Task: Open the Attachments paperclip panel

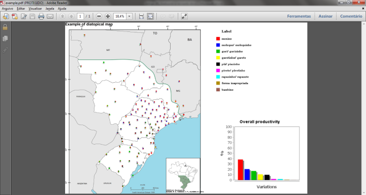Action: tap(5, 49)
